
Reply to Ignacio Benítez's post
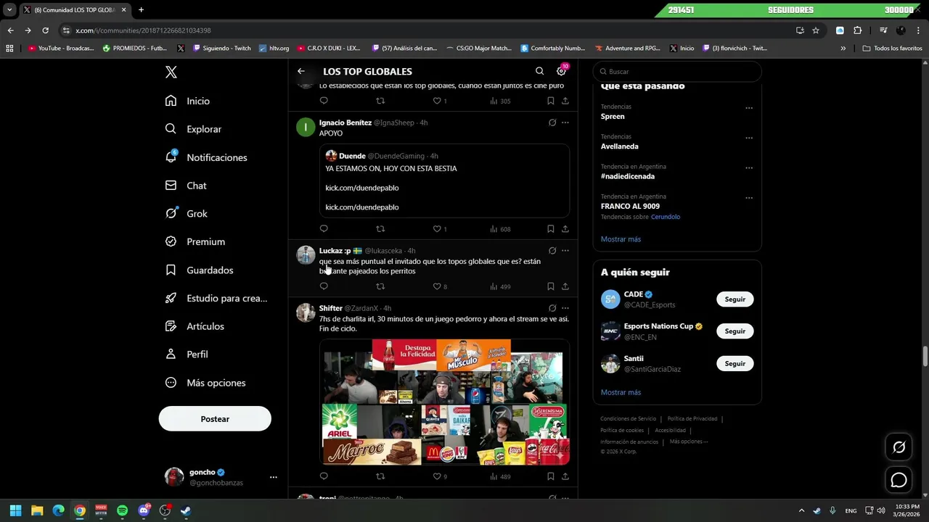coord(324,229)
